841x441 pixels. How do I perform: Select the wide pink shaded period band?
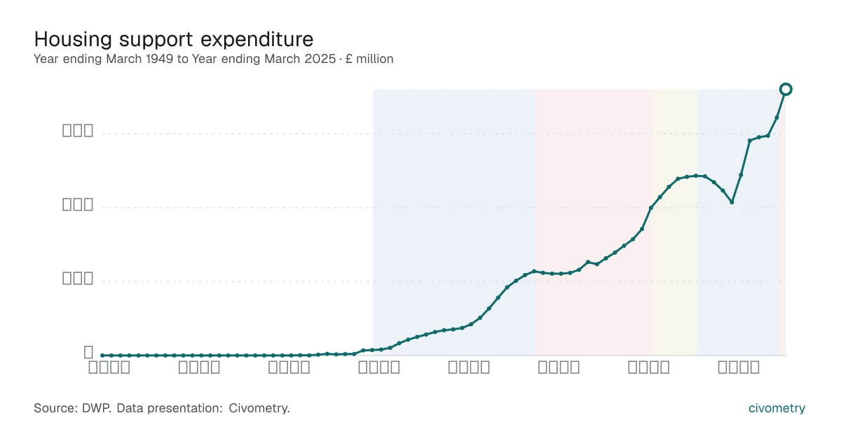tap(593, 222)
